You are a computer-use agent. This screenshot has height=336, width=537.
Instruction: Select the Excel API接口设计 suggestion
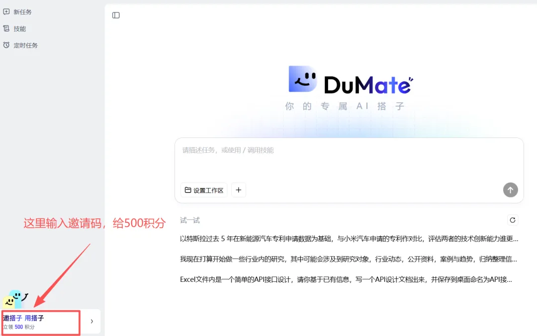click(x=346, y=279)
